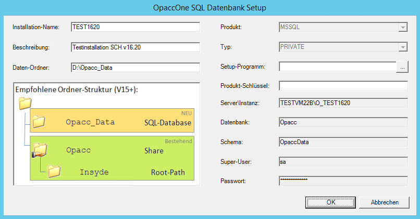Click the Super-User field
The width and height of the screenshot is (420, 219).
(x=343, y=162)
